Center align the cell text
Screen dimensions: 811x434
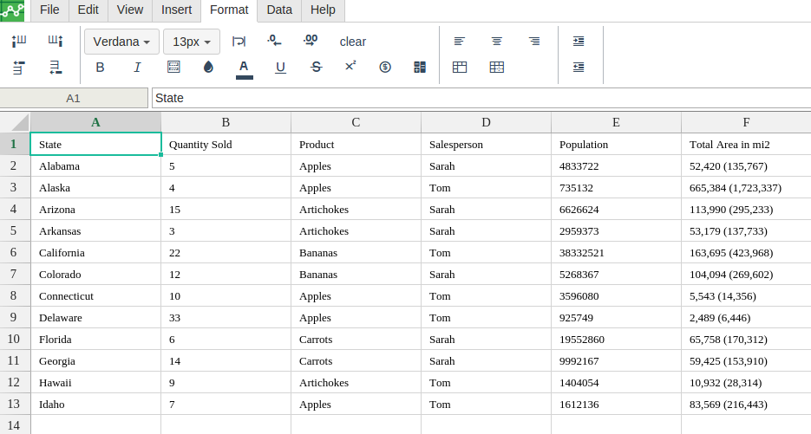tap(497, 41)
